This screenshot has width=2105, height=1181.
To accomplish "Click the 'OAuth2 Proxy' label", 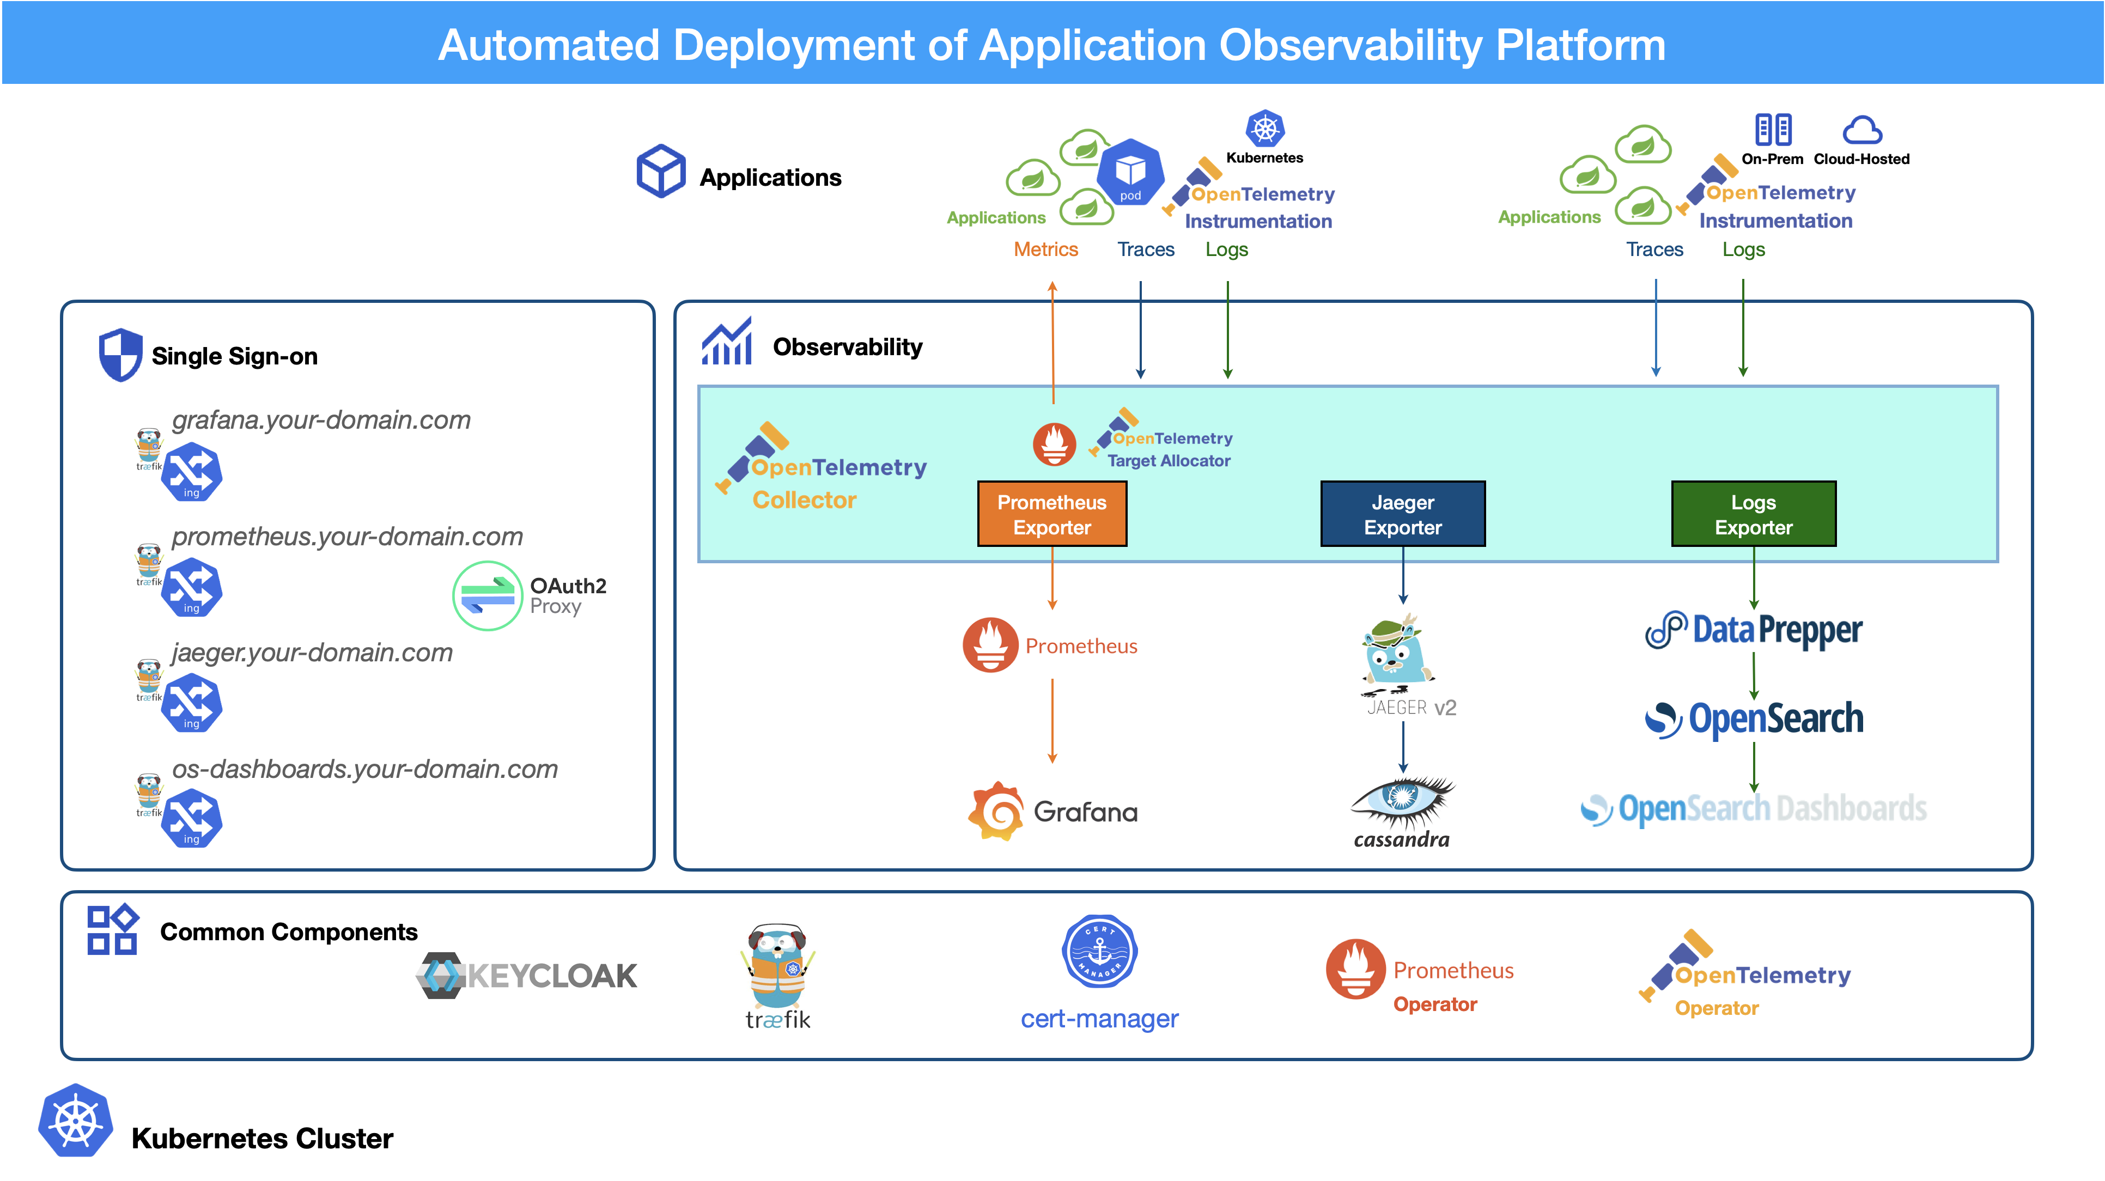I will point(568,596).
